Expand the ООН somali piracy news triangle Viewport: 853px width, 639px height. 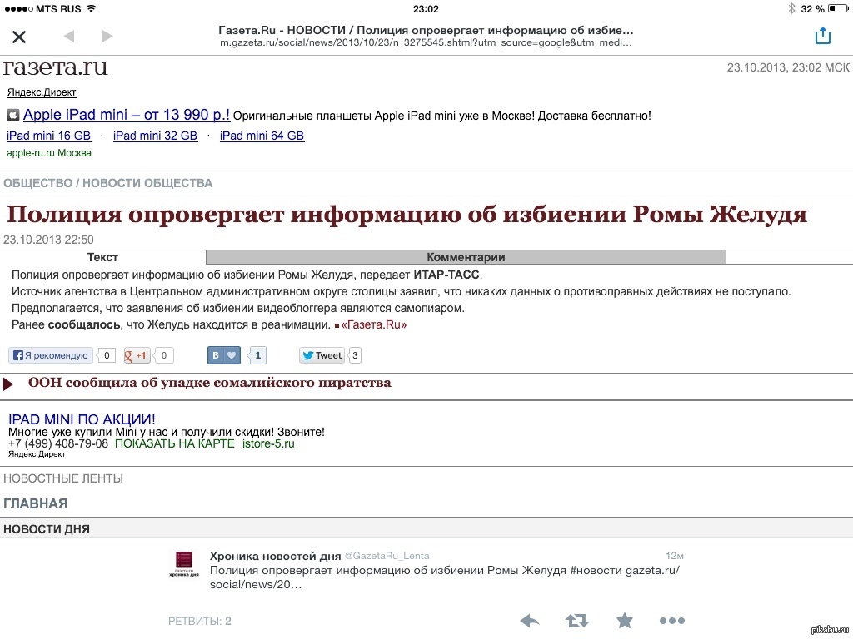point(8,384)
